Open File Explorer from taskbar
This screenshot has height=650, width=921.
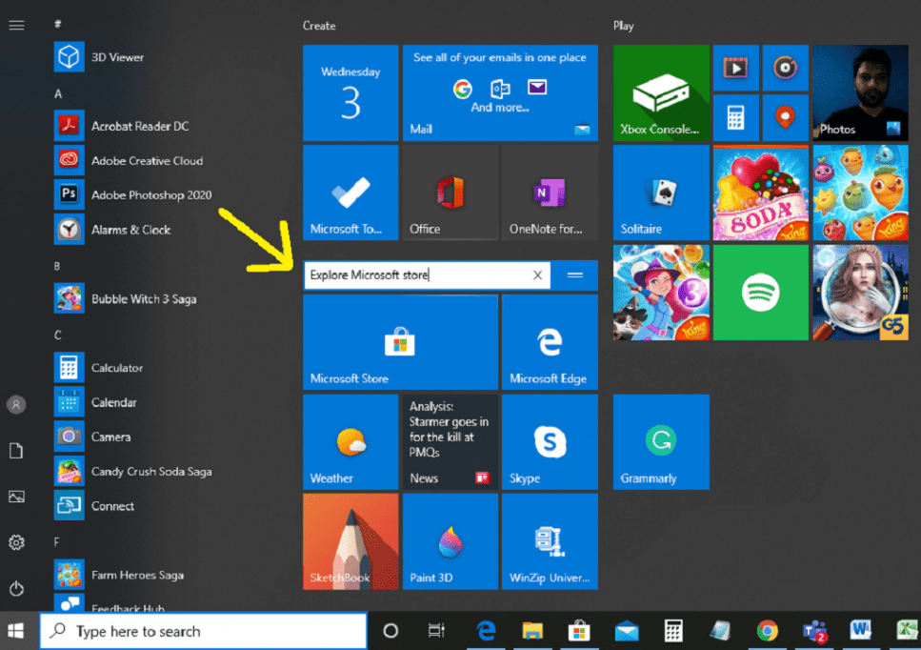pyautogui.click(x=532, y=631)
